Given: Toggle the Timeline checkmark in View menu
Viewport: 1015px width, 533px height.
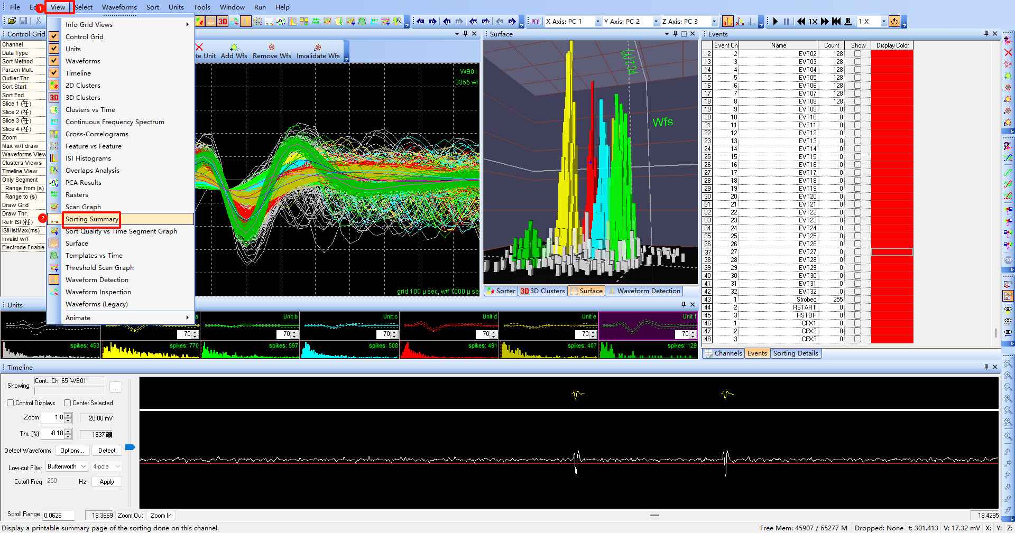Looking at the screenshot, I should [54, 73].
